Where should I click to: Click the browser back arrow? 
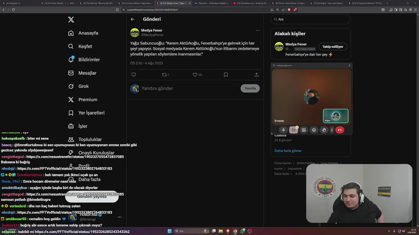tap(4, 10)
